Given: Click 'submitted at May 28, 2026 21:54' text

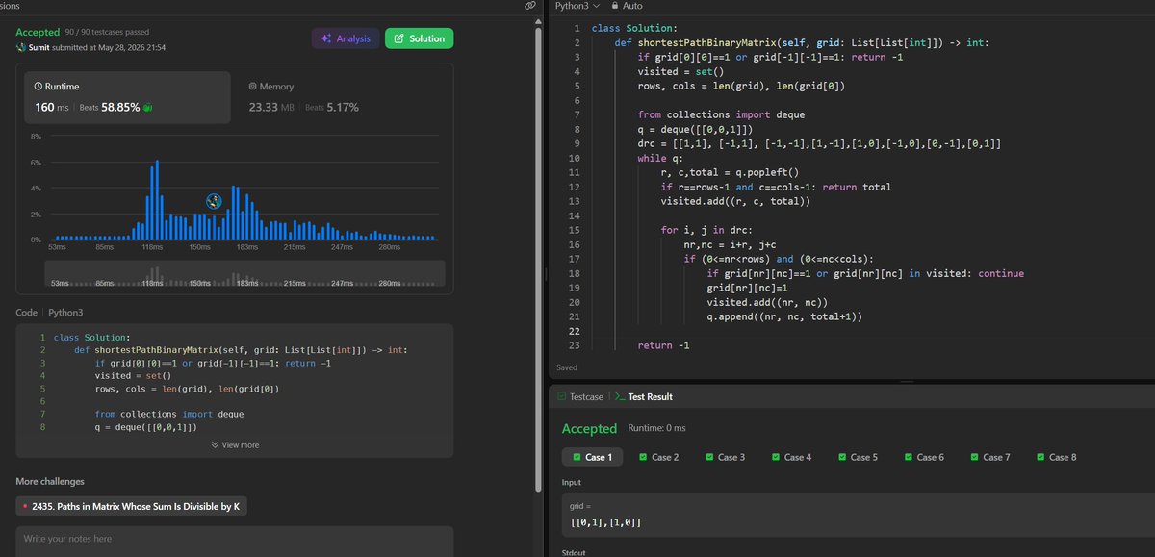Looking at the screenshot, I should 108,47.
